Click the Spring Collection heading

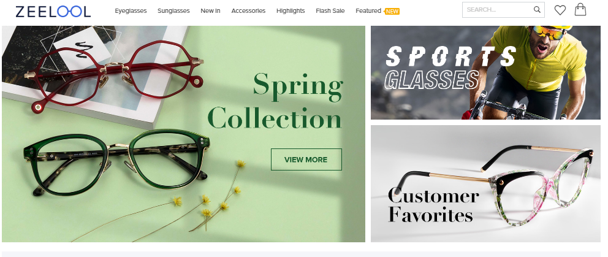point(275,101)
